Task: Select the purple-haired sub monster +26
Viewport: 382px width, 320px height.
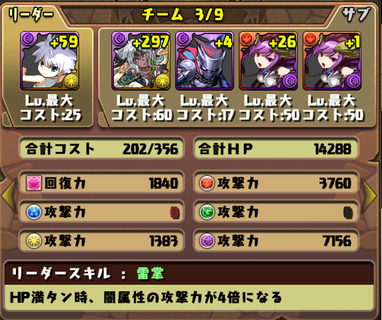Action: pos(268,61)
